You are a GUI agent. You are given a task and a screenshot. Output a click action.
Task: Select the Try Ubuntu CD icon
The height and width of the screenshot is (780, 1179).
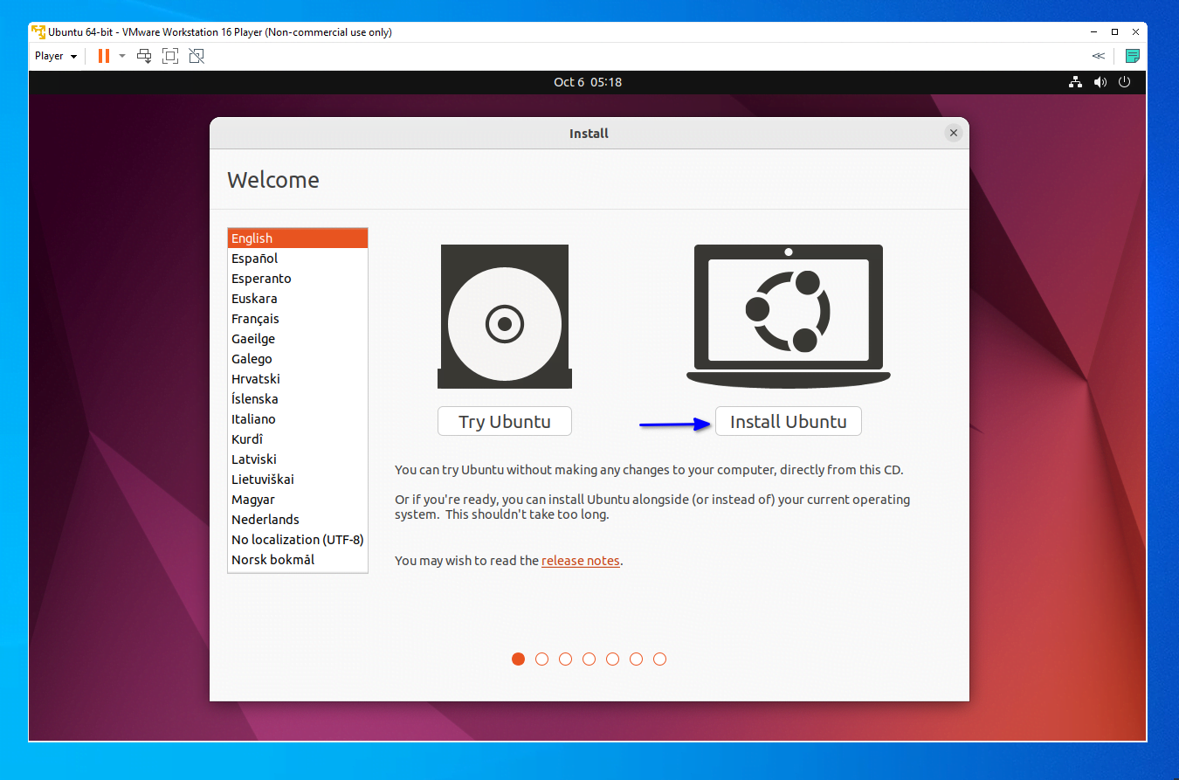(x=504, y=316)
